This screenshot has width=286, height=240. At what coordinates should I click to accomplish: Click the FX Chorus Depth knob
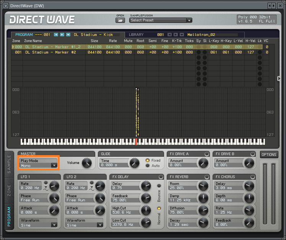click(249, 198)
